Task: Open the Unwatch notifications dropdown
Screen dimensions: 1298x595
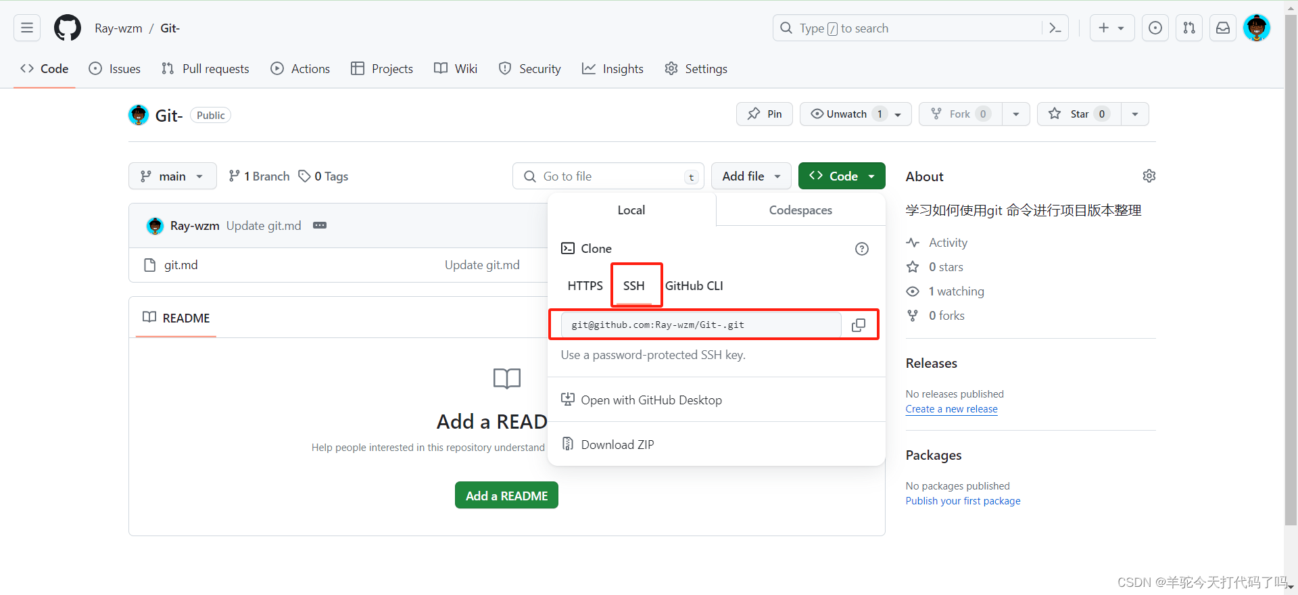Action: pyautogui.click(x=856, y=114)
